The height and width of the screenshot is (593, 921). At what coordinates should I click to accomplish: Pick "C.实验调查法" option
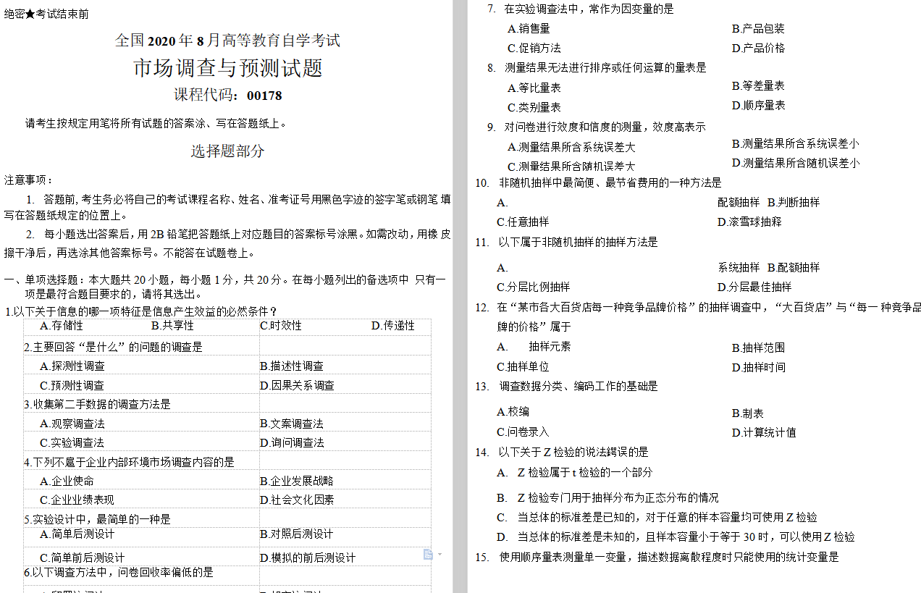72,442
